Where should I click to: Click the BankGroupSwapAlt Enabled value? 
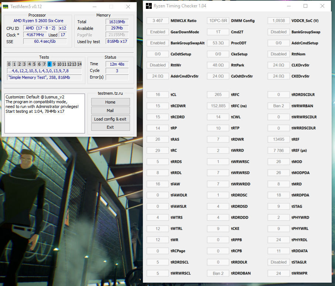coord(158,43)
